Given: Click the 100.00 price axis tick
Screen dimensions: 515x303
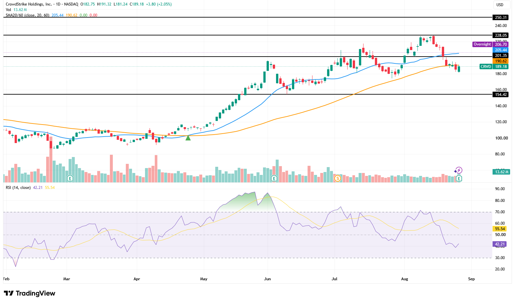Looking at the screenshot, I should [501, 138].
